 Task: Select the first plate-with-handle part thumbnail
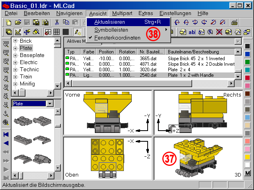click(x=23, y=121)
